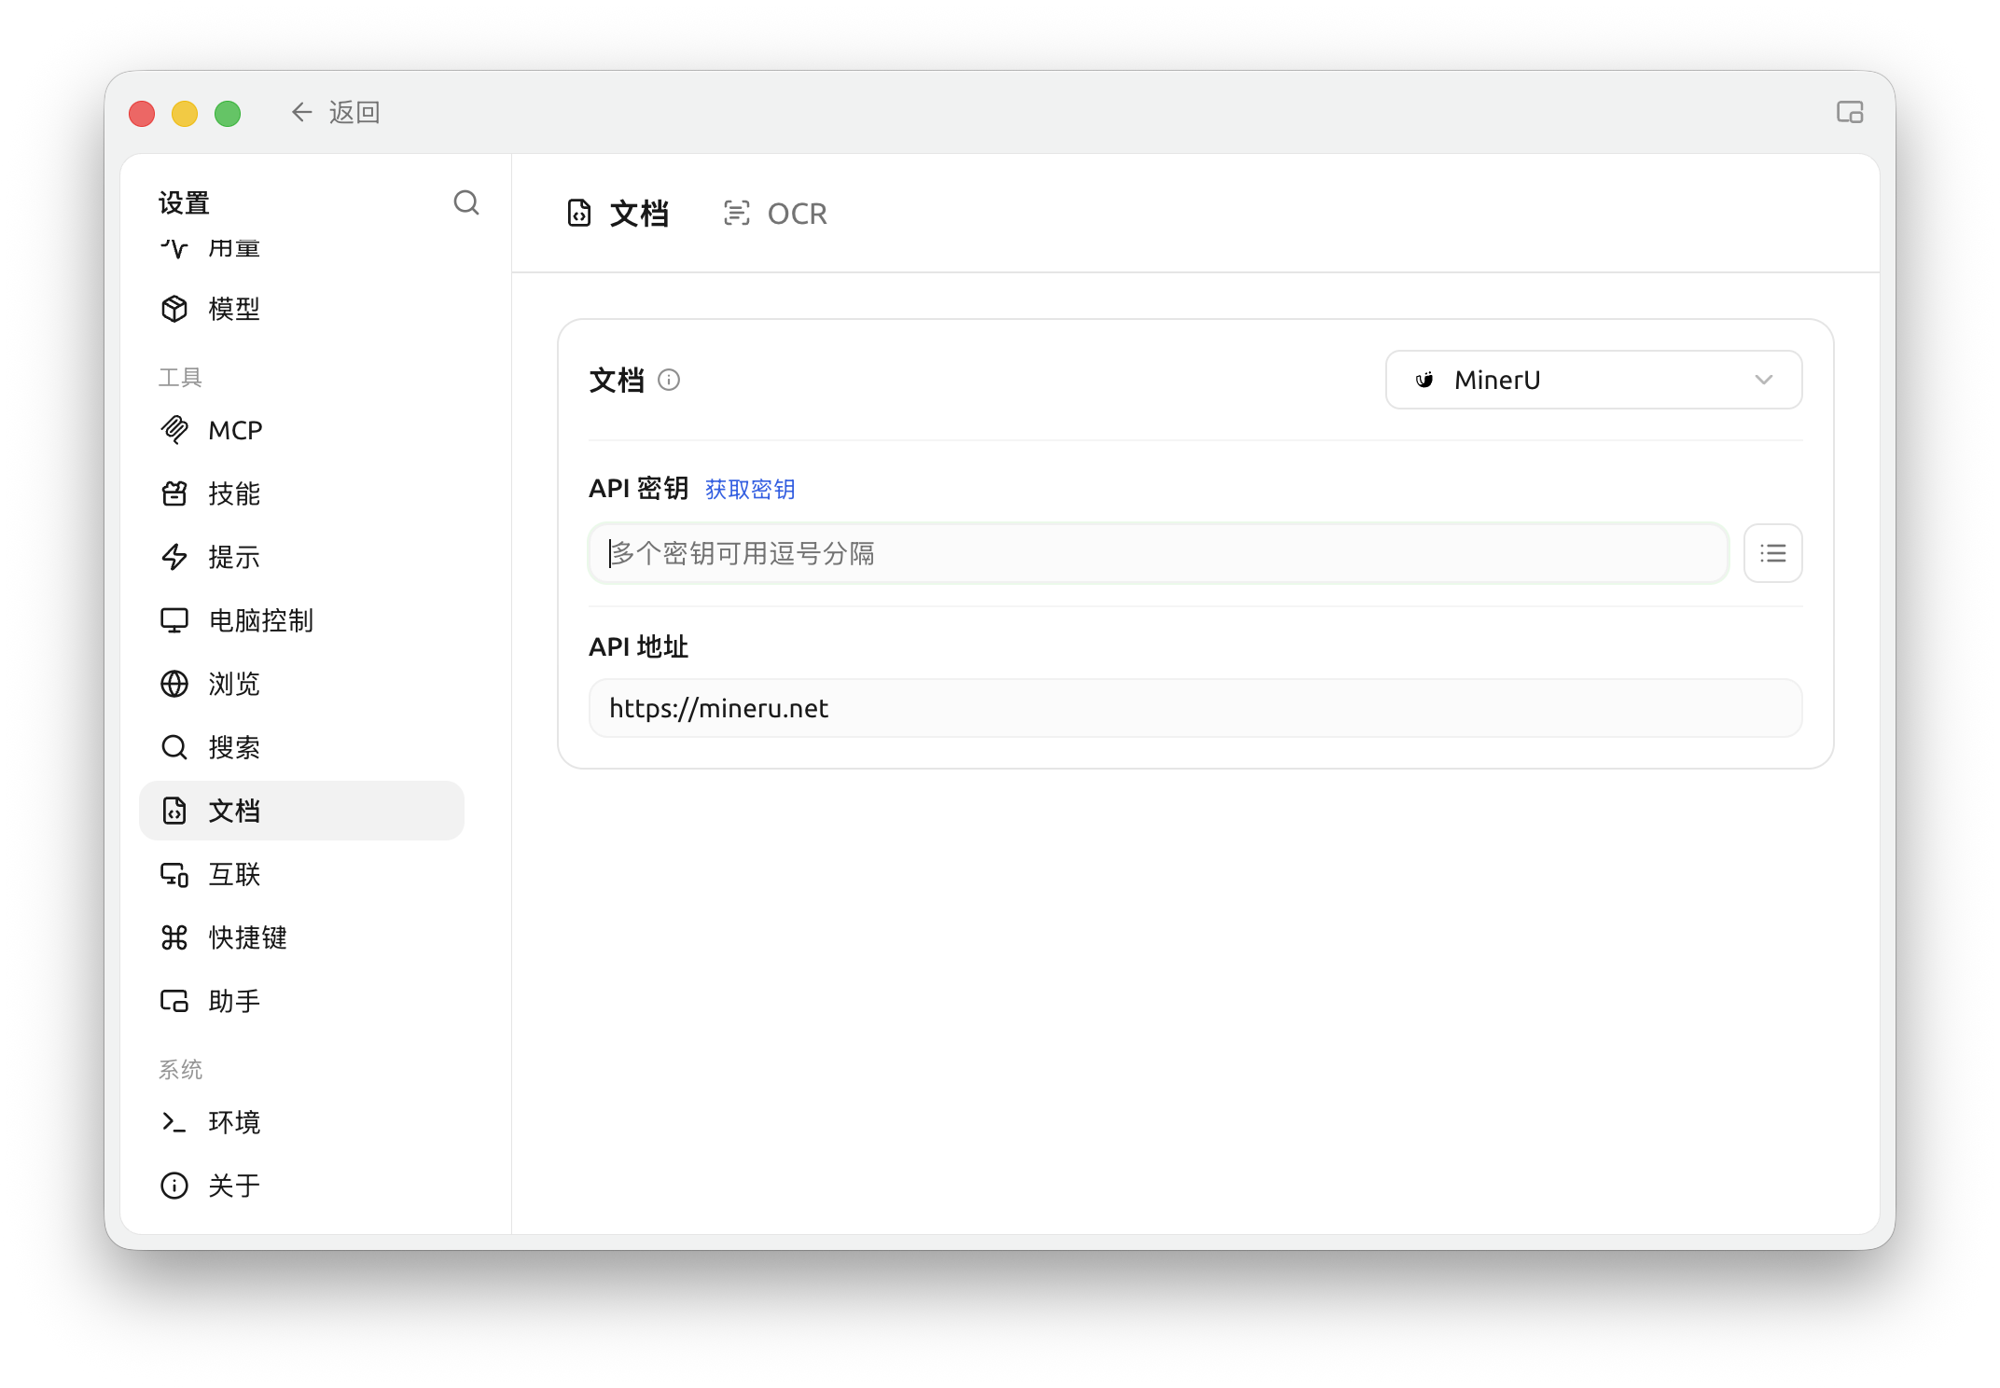This screenshot has height=1388, width=2000.
Task: Click the 设置 sidebar heading
Action: [184, 202]
